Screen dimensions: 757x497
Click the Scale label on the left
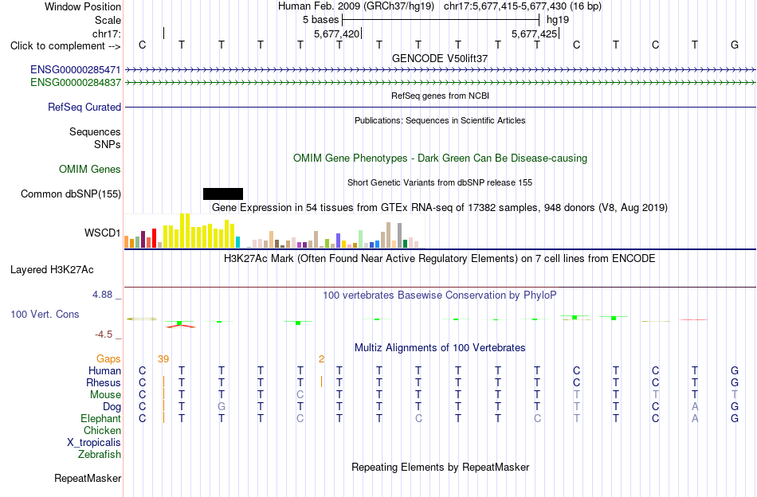pos(108,20)
